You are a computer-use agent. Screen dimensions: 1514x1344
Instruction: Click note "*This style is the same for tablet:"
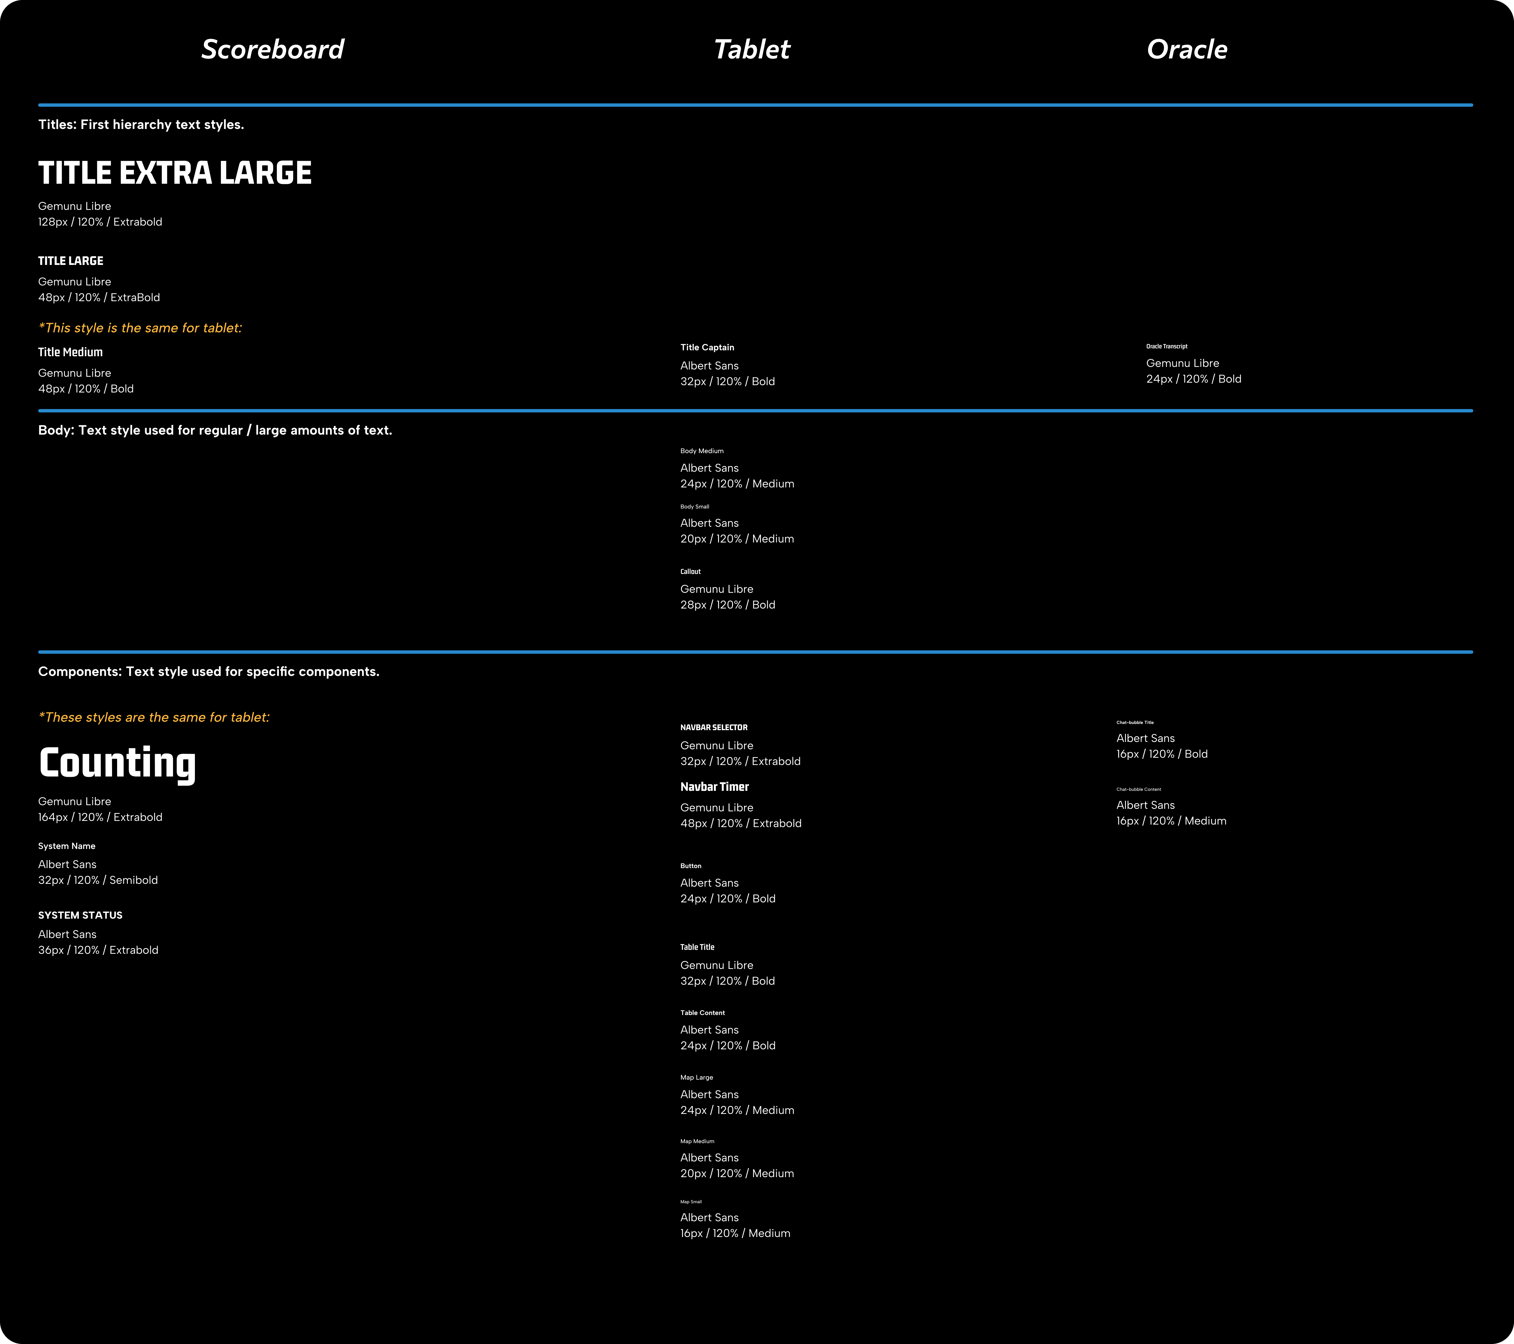pos(140,328)
